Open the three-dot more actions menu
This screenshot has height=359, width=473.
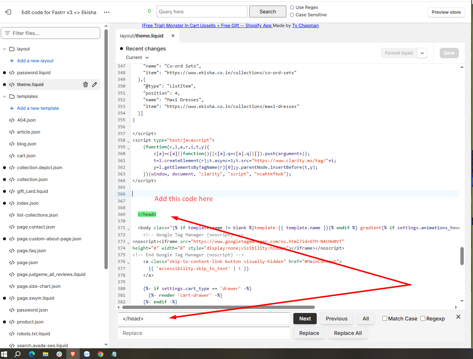[107, 12]
